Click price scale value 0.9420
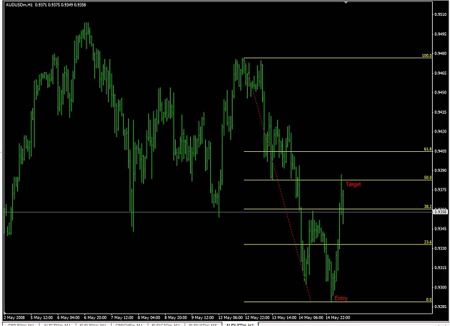450x326 pixels. tap(440, 132)
